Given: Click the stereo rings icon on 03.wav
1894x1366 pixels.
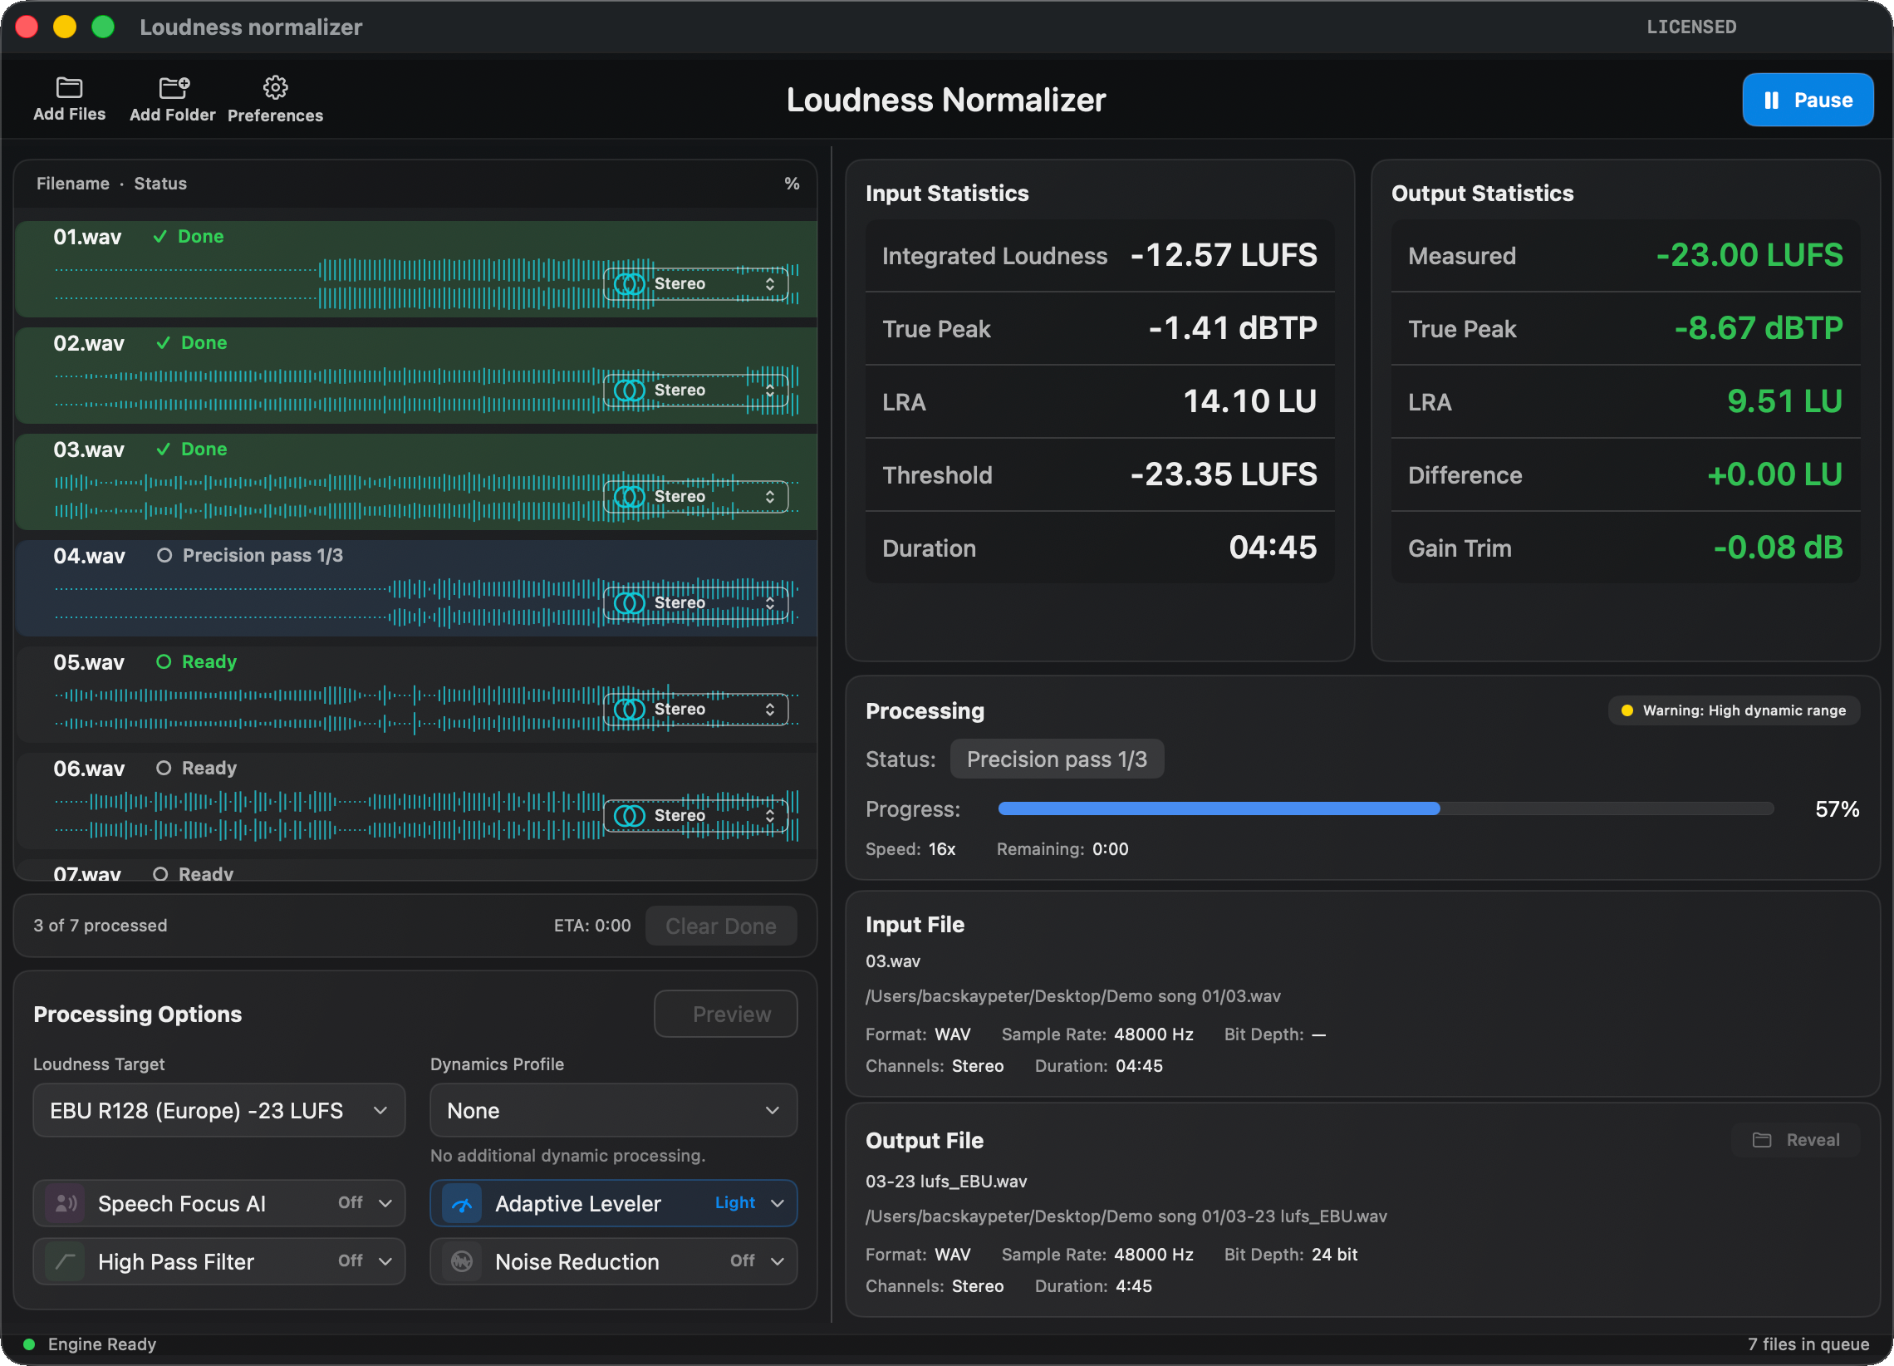Looking at the screenshot, I should tap(630, 496).
